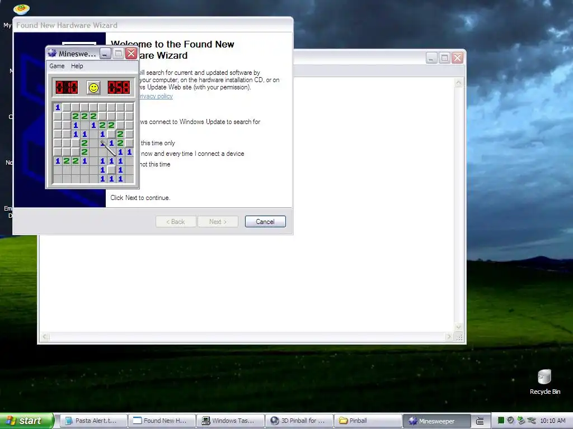Open the Windows Start menu

26,421
